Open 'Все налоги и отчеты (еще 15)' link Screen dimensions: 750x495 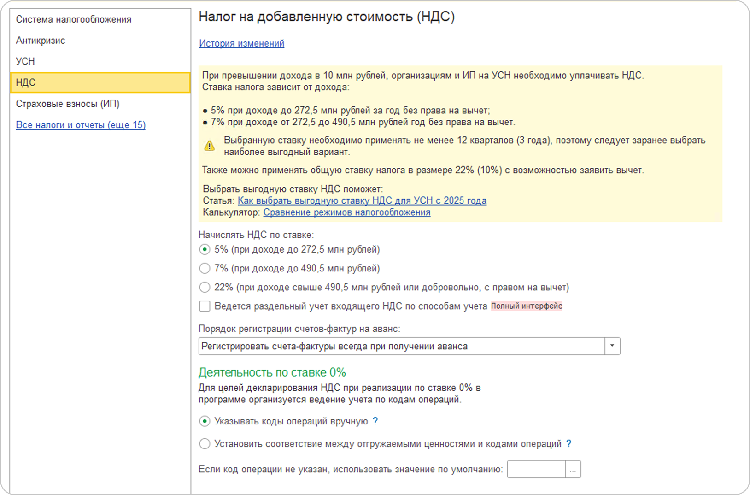point(81,125)
